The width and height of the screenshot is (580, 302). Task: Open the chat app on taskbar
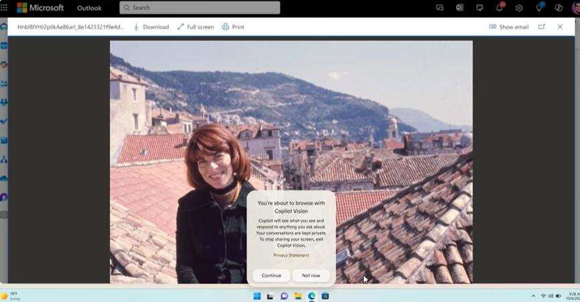[x=284, y=296]
